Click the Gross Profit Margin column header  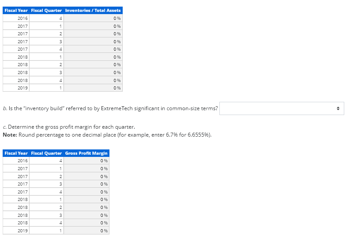click(87, 153)
